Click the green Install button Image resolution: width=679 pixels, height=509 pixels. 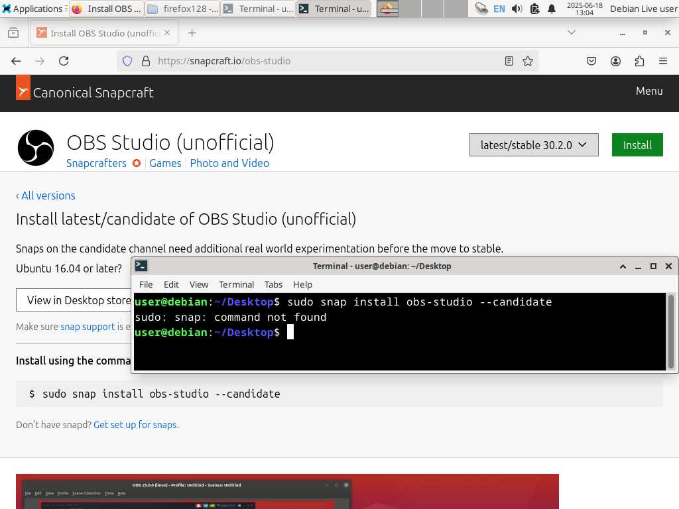coord(637,145)
